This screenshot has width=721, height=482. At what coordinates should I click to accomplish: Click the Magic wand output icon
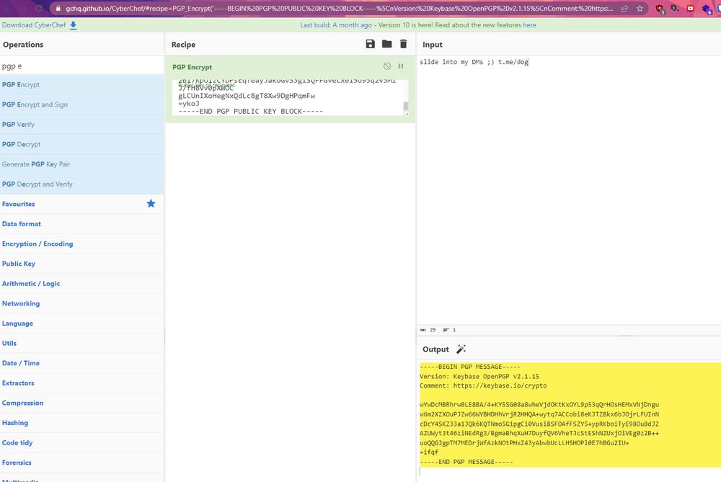(x=461, y=349)
